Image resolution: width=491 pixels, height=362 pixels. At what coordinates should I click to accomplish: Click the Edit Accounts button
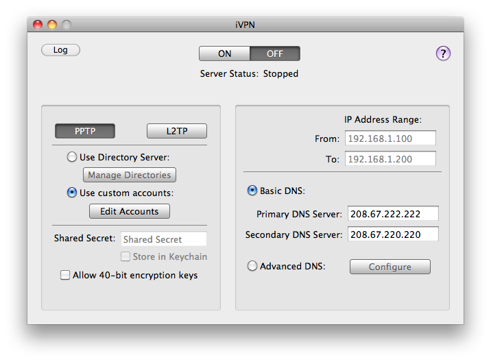[x=130, y=211]
